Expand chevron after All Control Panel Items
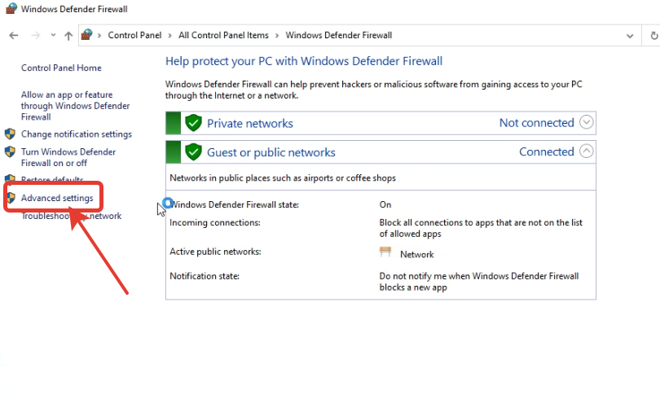The height and width of the screenshot is (399, 660). tap(277, 36)
